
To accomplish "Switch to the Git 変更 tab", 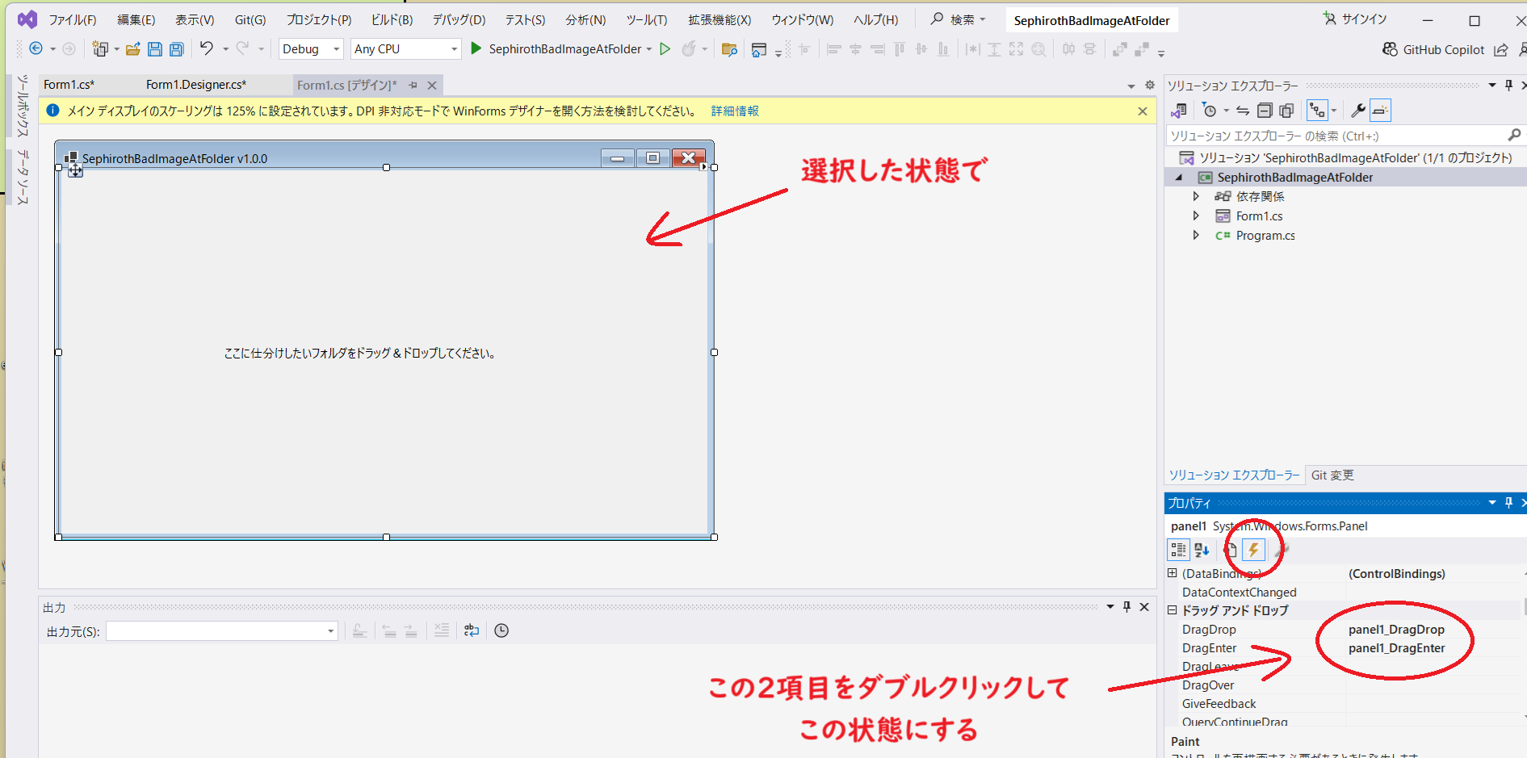I will click(1332, 475).
